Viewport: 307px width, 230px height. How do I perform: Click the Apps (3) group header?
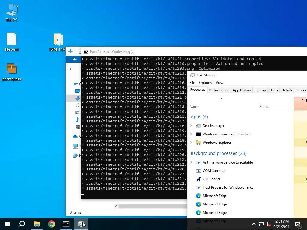click(199, 117)
